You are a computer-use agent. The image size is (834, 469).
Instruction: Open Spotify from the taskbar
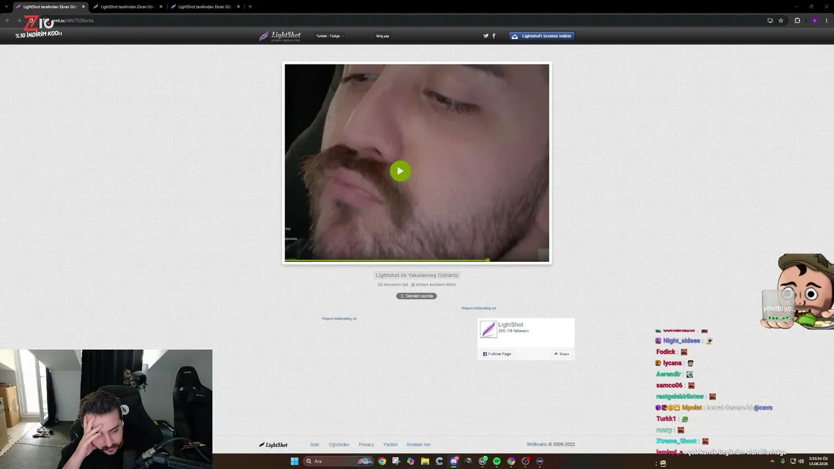pyautogui.click(x=496, y=461)
